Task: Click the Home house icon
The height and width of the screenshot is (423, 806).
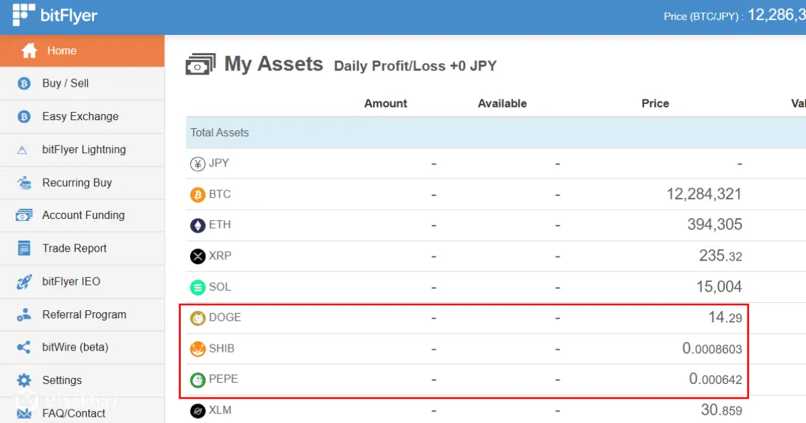Action: tap(29, 51)
